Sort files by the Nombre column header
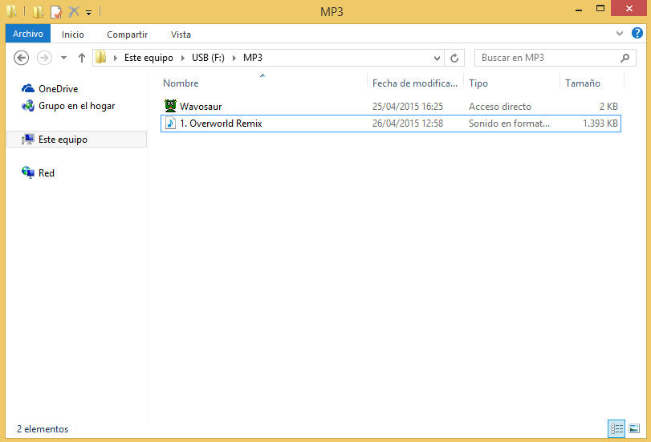This screenshot has width=651, height=442. click(x=181, y=83)
